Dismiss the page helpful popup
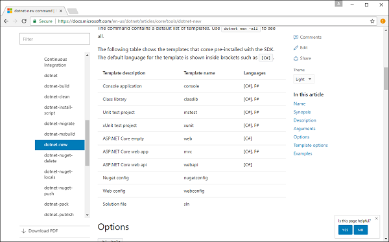 pos(376,218)
